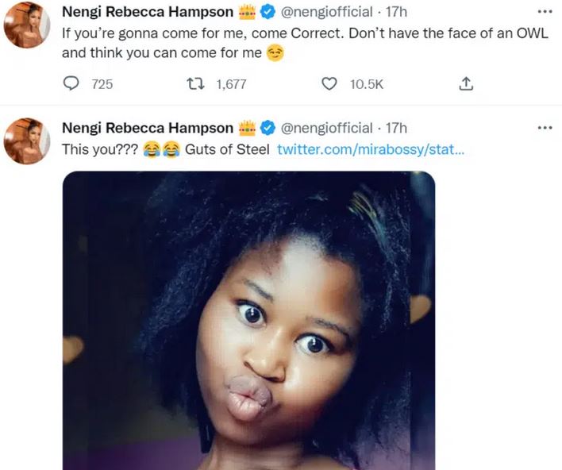Click the name on the 'This you???' tweet
The width and height of the screenshot is (562, 470).
pos(148,128)
